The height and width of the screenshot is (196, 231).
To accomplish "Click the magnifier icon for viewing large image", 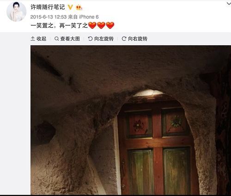I will pos(56,39).
